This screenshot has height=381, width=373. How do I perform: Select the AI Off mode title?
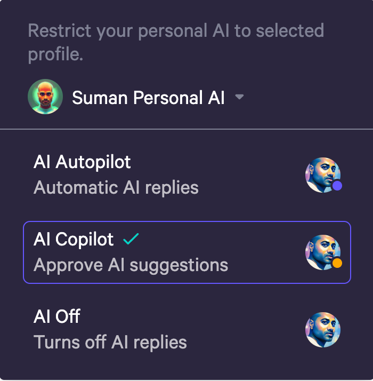point(56,316)
